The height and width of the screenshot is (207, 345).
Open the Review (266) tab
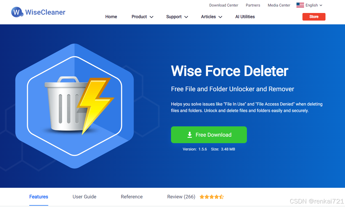[x=181, y=197]
